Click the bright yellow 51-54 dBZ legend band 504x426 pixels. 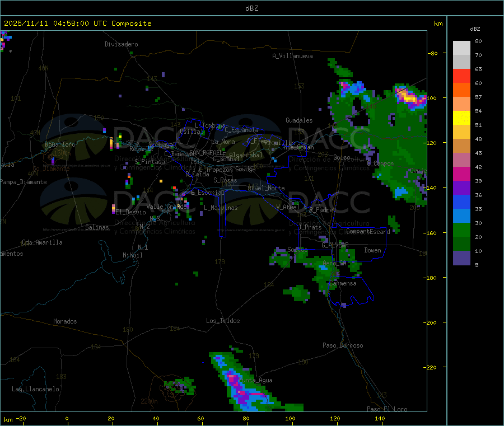pyautogui.click(x=461, y=118)
